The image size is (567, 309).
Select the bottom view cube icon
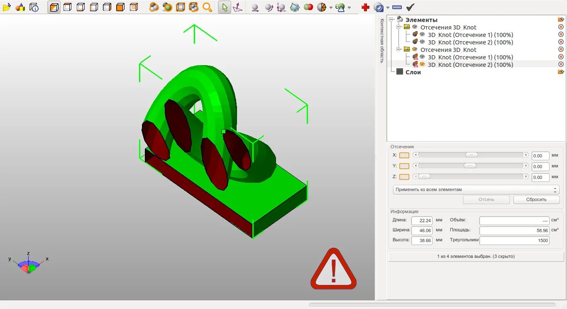[81, 7]
